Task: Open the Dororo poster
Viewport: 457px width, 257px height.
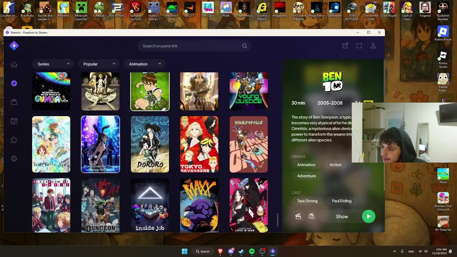Action: (150, 144)
